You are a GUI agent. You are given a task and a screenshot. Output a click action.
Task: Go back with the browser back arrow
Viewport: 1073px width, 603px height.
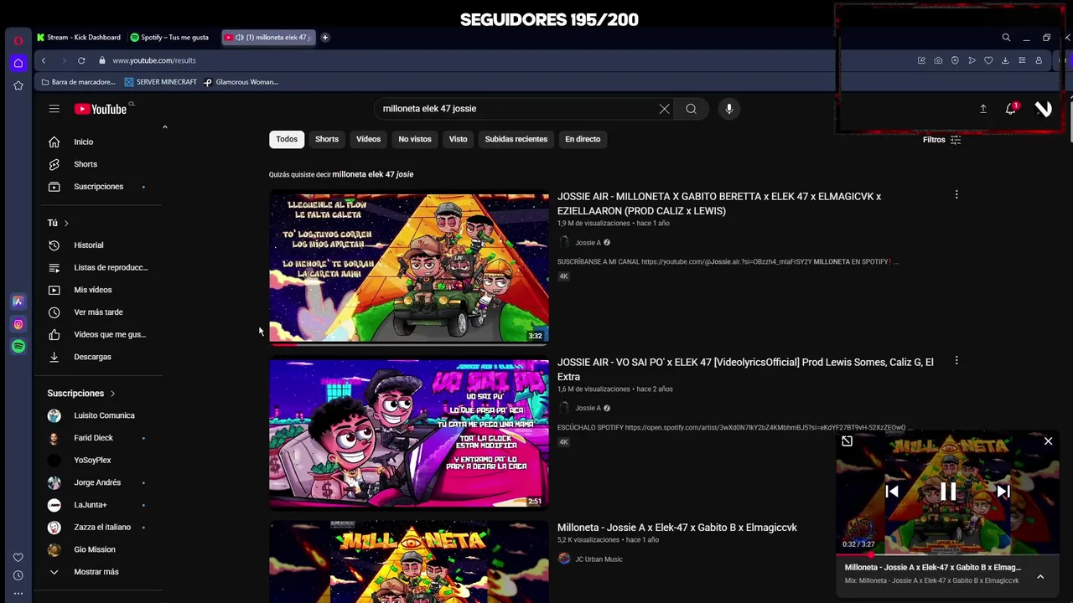44,60
